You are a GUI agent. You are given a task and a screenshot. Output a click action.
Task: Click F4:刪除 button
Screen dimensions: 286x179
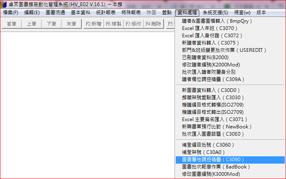click(153, 24)
